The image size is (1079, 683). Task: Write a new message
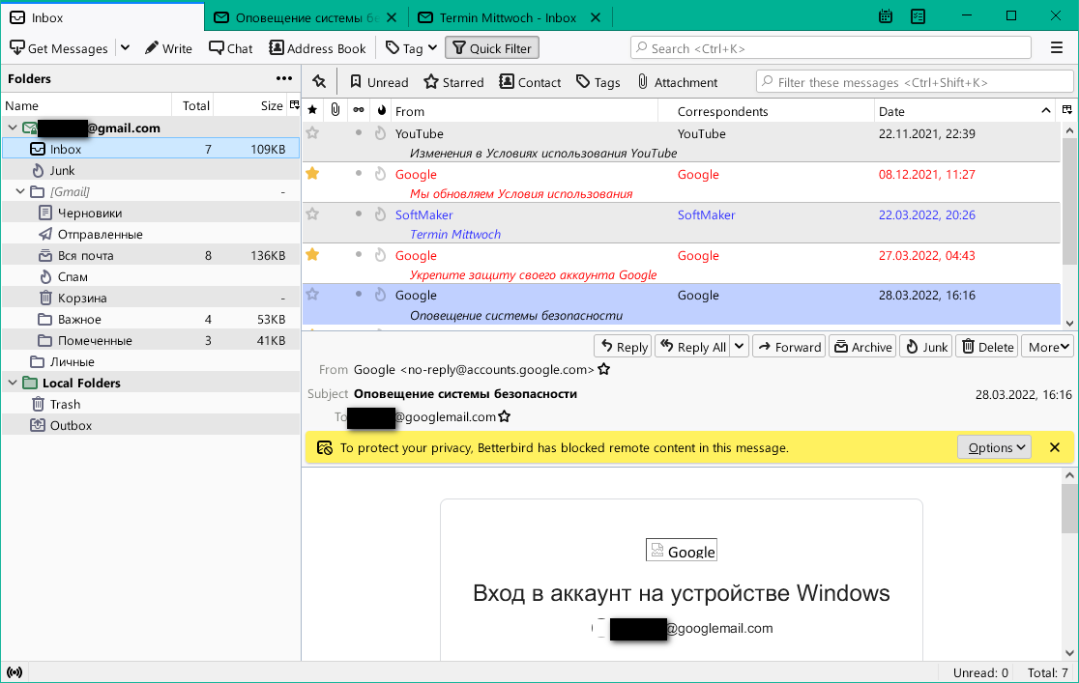(168, 48)
